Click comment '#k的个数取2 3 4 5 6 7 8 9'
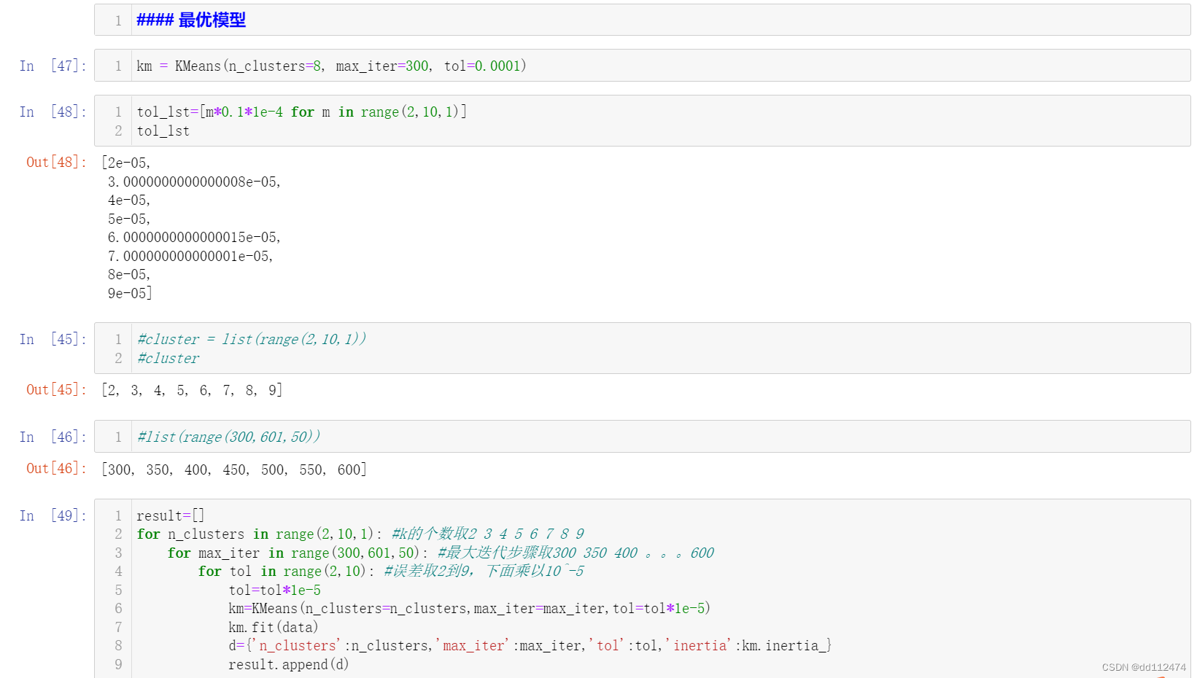This screenshot has width=1197, height=678. 488,534
